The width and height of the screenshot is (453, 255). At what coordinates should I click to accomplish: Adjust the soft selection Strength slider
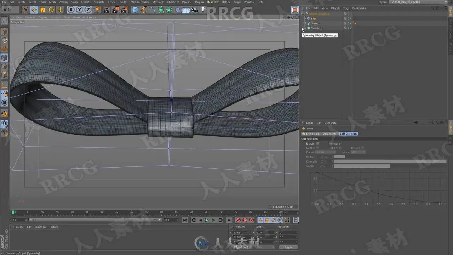pyautogui.click(x=389, y=161)
